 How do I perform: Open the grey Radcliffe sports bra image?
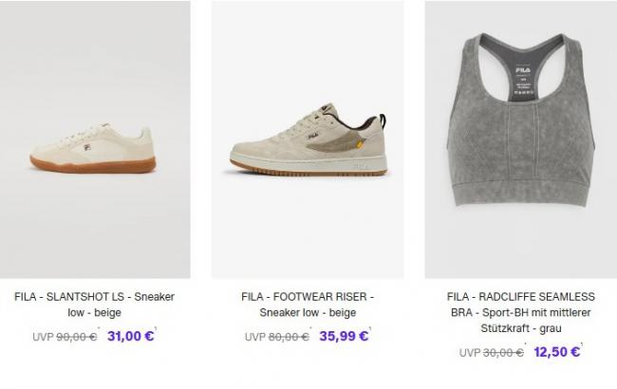(x=521, y=139)
